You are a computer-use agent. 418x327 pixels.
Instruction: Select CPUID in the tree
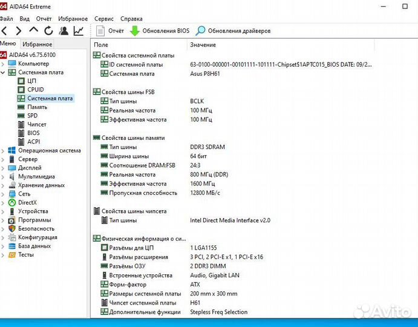[x=35, y=90]
